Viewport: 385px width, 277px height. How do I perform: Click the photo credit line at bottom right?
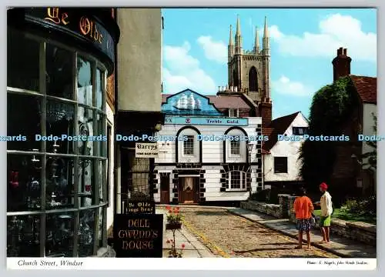pyautogui.click(x=338, y=262)
